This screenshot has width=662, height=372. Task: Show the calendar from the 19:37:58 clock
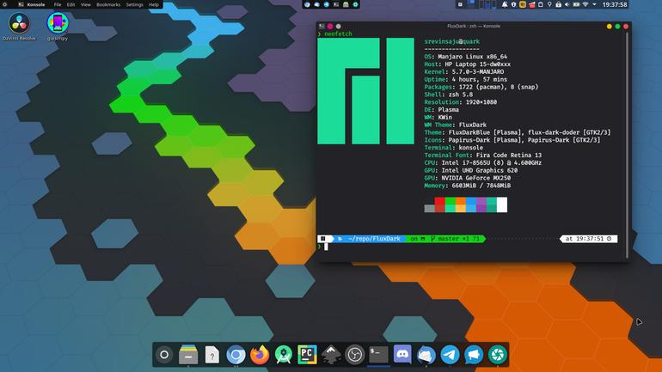pyautogui.click(x=615, y=4)
